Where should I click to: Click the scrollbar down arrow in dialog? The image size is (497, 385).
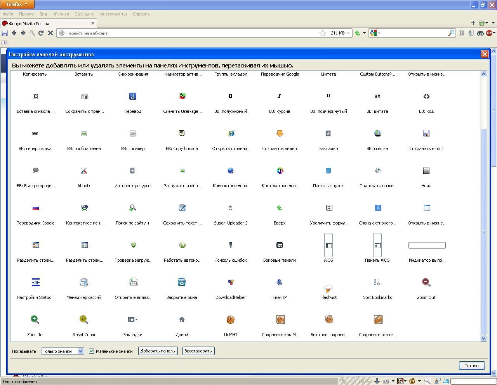pos(483,338)
